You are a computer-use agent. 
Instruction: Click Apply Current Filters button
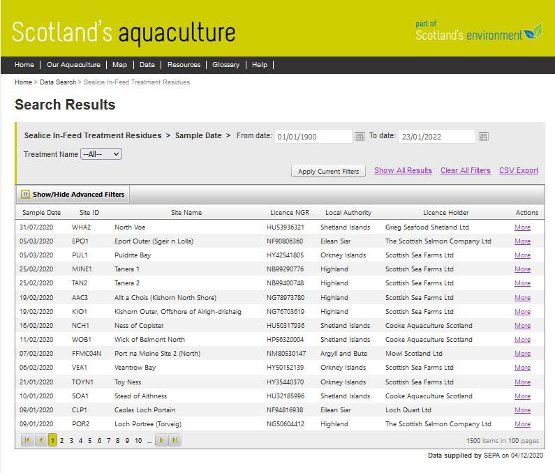[328, 172]
